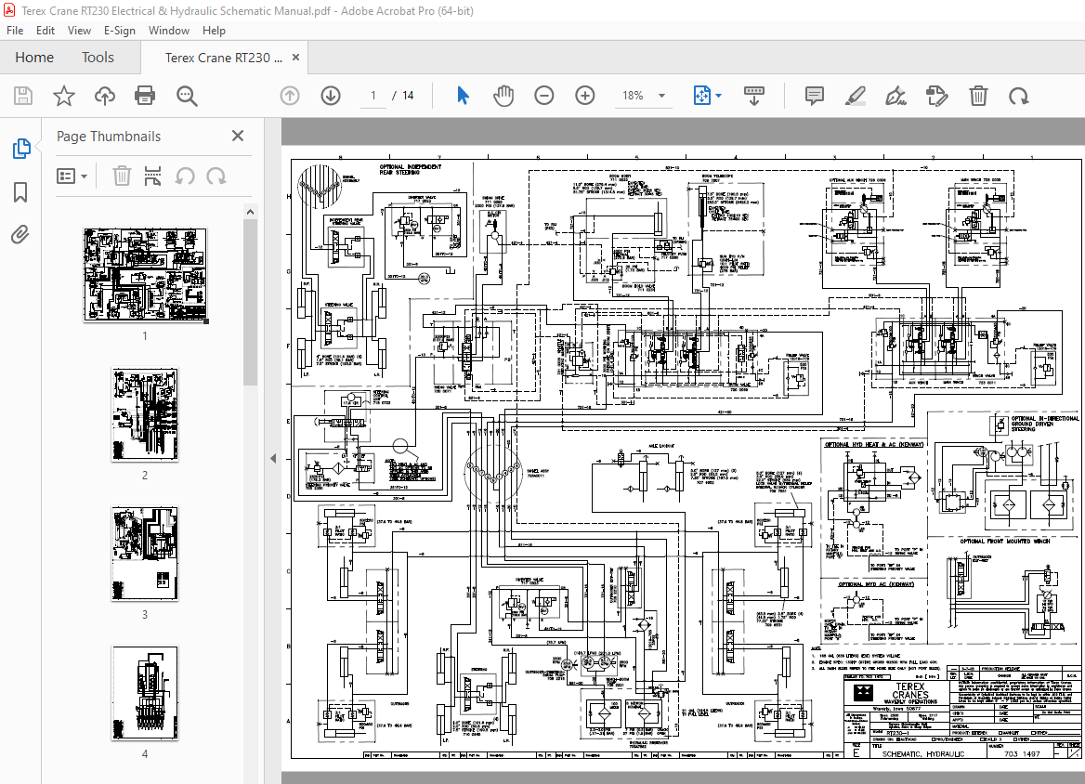Click the thumbnails panel scrollbar thumb

(251, 302)
